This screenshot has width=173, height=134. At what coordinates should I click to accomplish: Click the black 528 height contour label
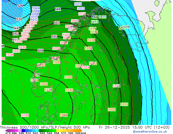[20, 6]
